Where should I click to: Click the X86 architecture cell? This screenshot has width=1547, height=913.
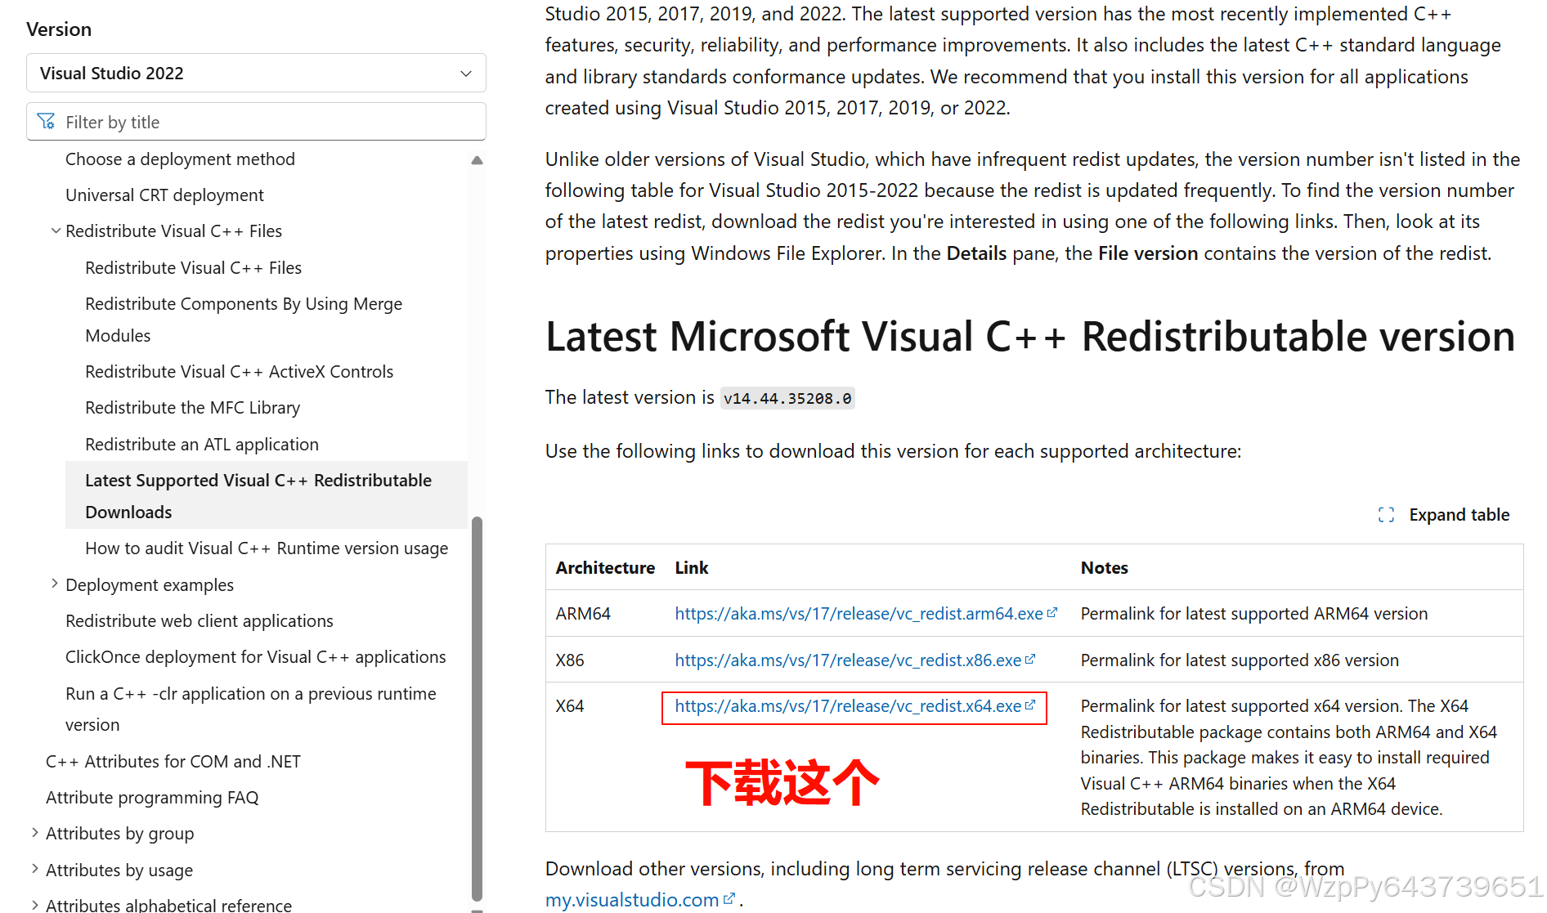(570, 660)
